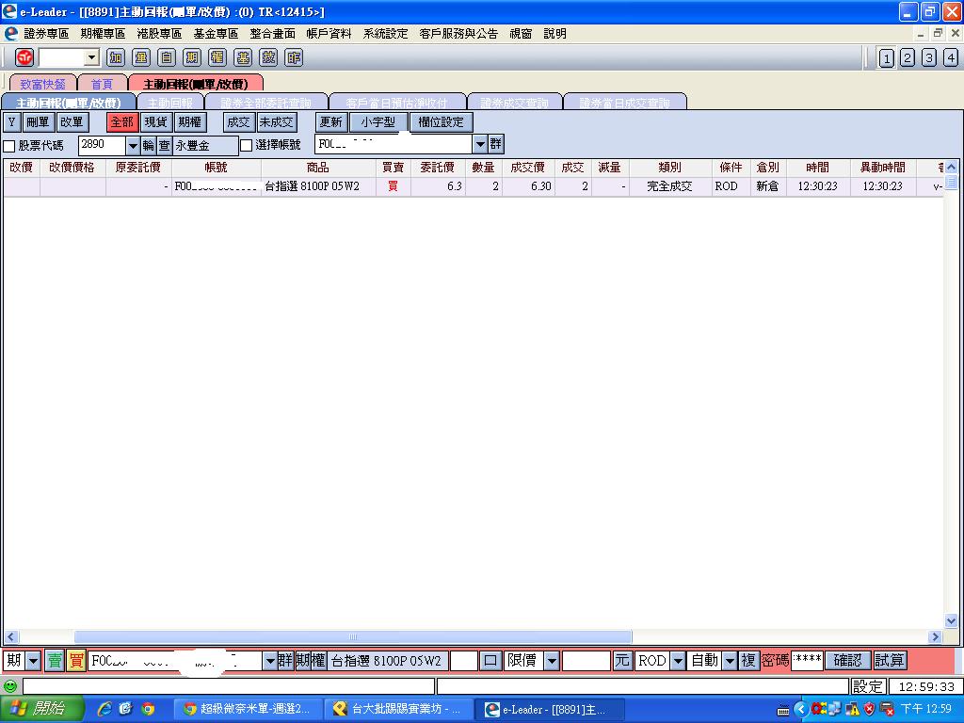Click the vertical scrollbar down arrow

[x=951, y=621]
